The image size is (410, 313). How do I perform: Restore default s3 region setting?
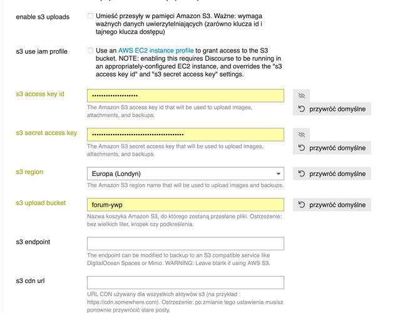click(332, 173)
